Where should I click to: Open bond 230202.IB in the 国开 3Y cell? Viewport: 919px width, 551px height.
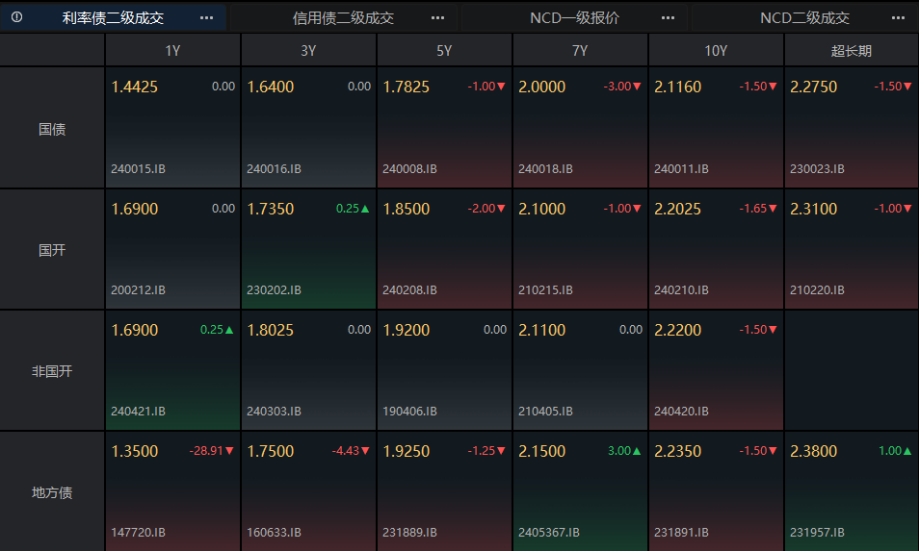274,290
